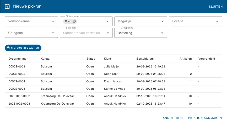Click SLUITEN to close the dialog
This screenshot has width=227, height=125.
[x=216, y=7]
